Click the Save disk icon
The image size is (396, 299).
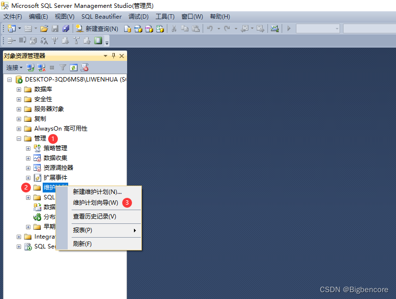(x=55, y=28)
